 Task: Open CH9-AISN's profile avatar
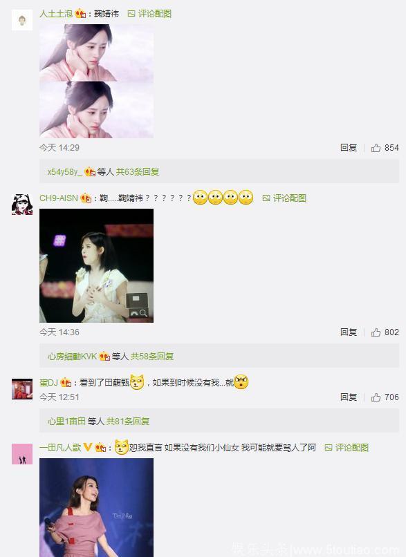click(x=22, y=205)
